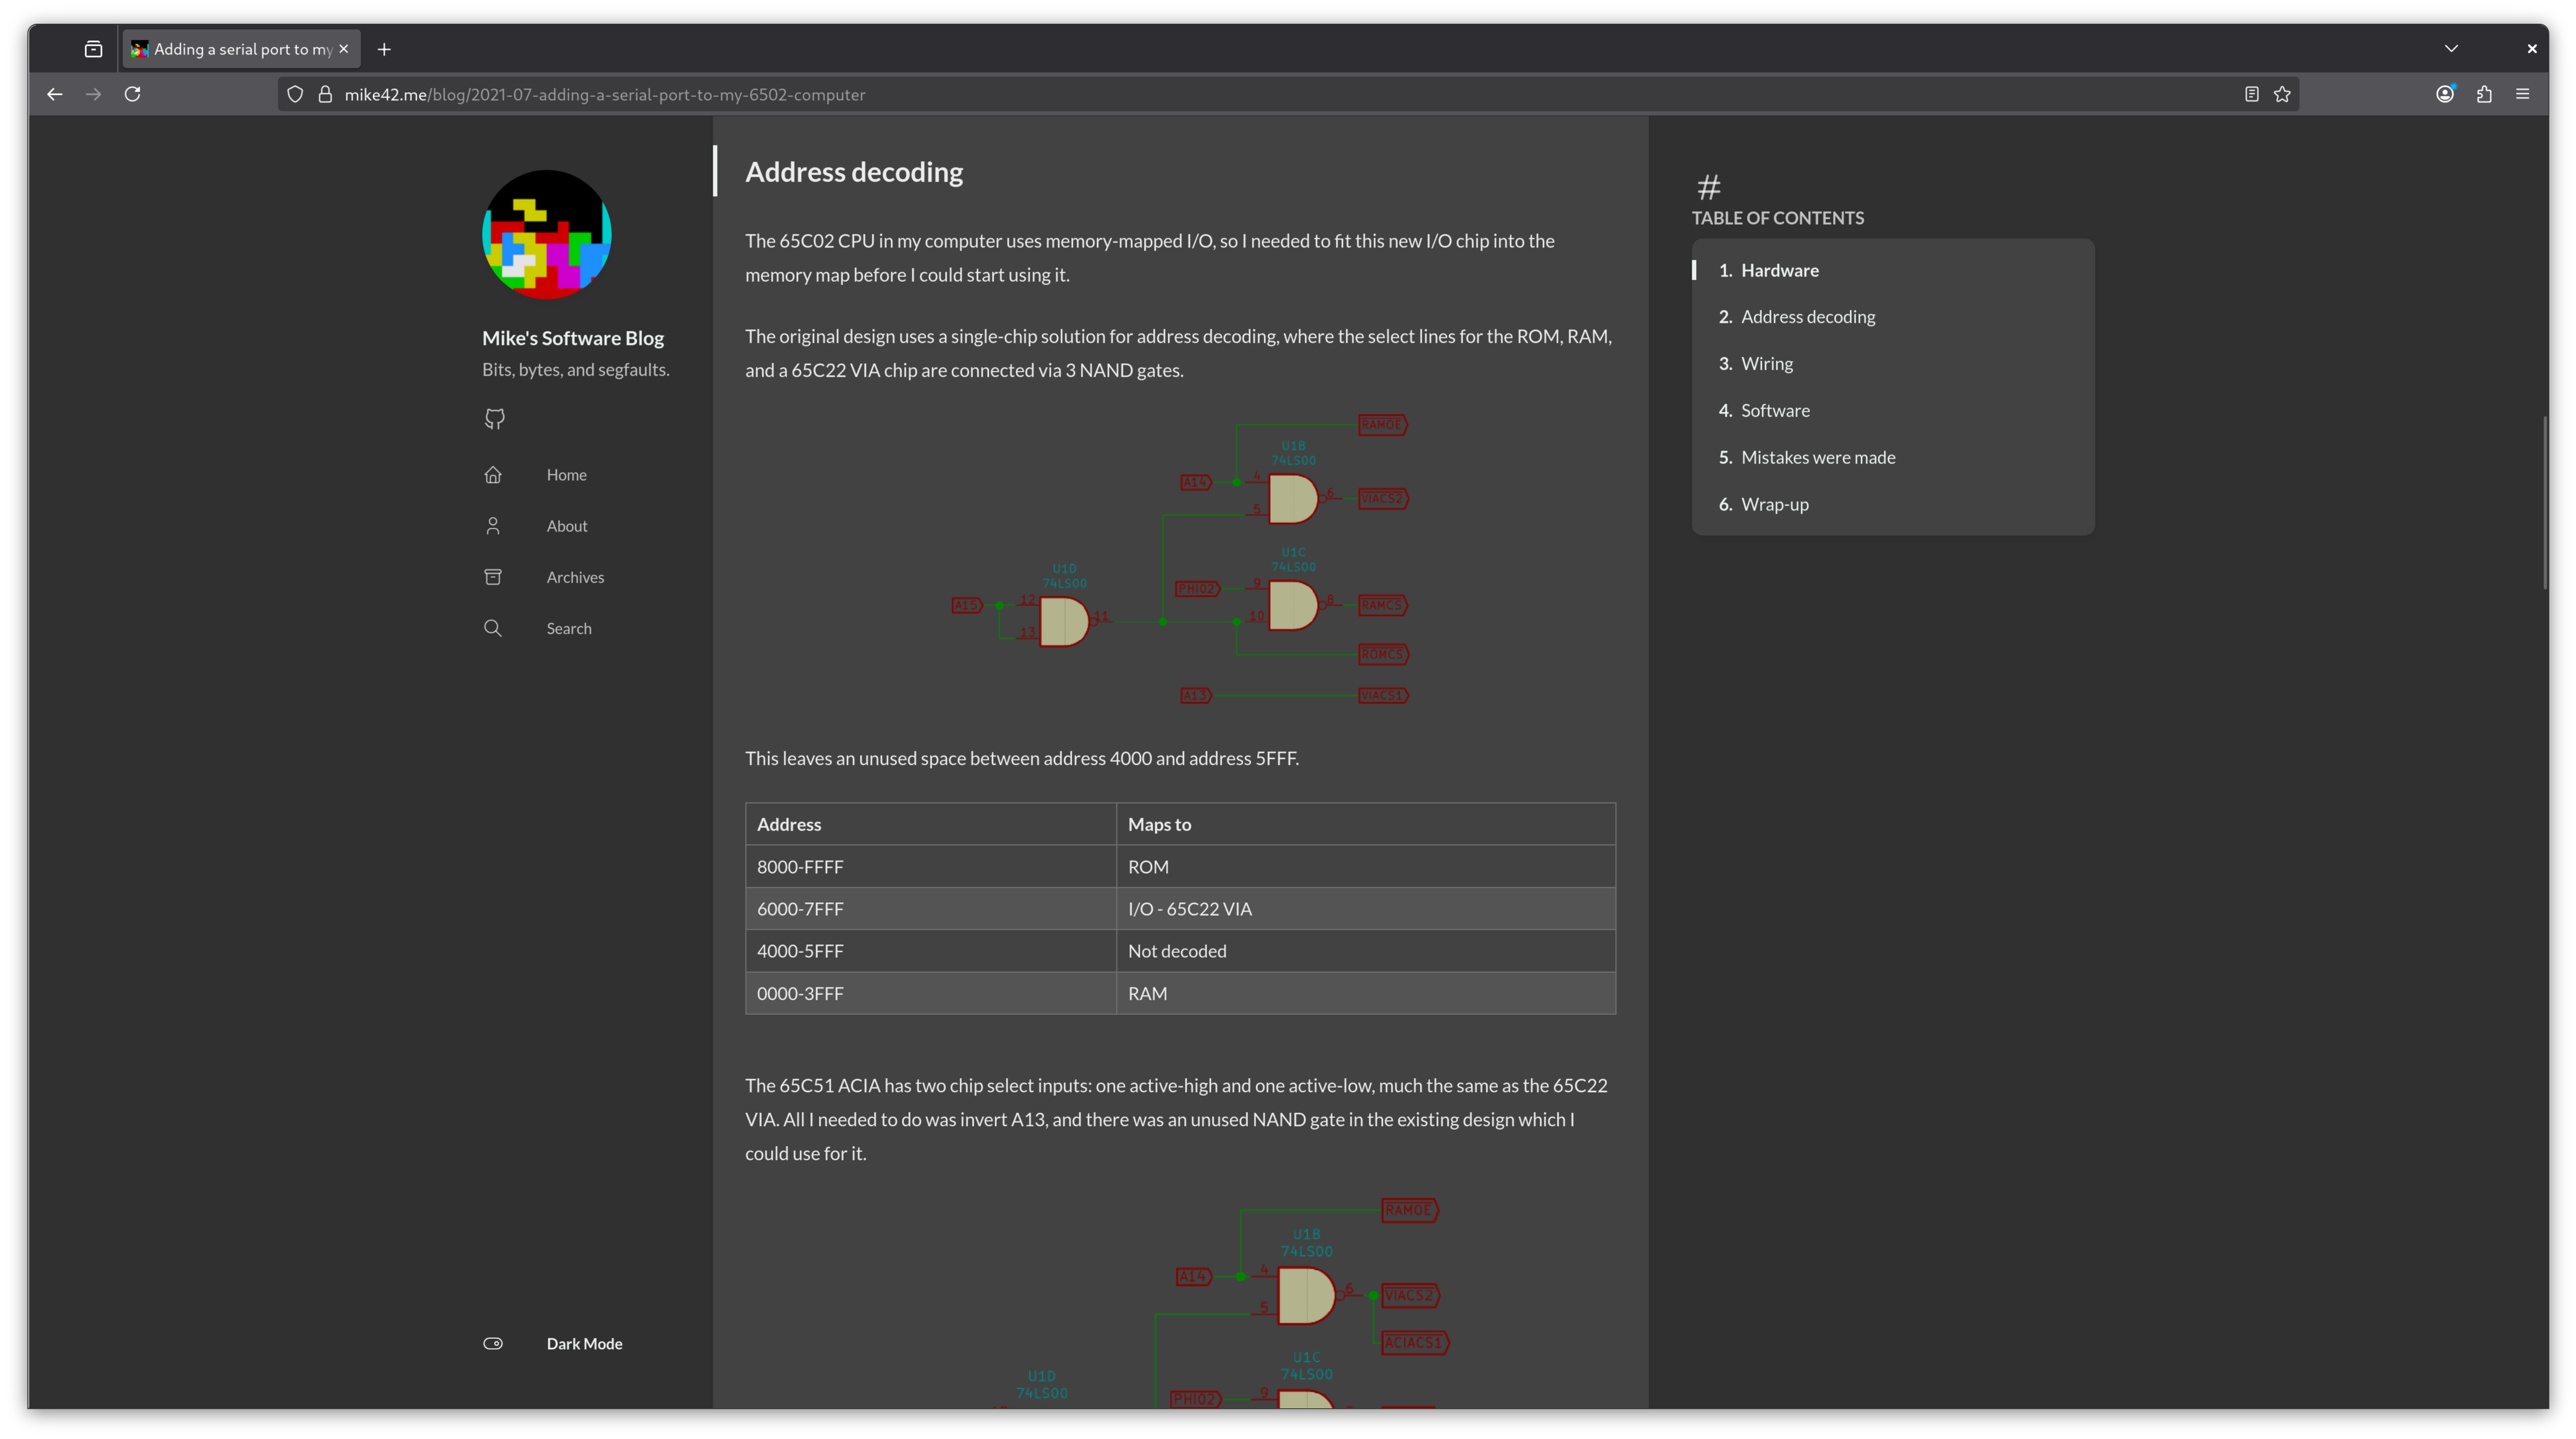Select Mistakes were made in table of contents
2576x1439 pixels.
point(1818,457)
